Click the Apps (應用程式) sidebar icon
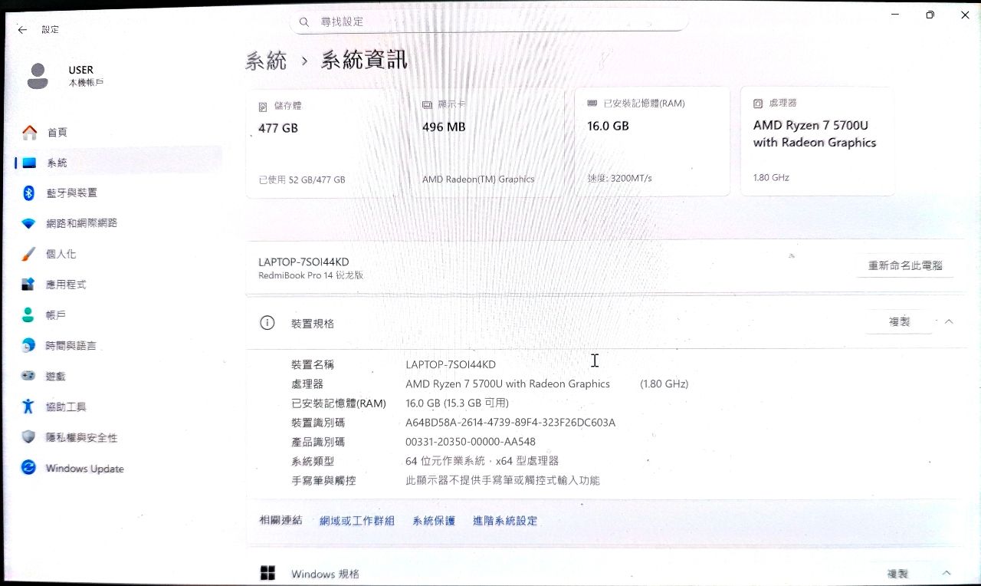Viewport: 981px width, 586px height. pyautogui.click(x=29, y=285)
